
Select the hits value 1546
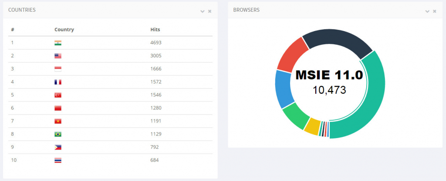click(x=156, y=95)
